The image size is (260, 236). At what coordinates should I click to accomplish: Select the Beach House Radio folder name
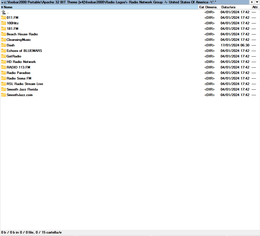coord(22,34)
